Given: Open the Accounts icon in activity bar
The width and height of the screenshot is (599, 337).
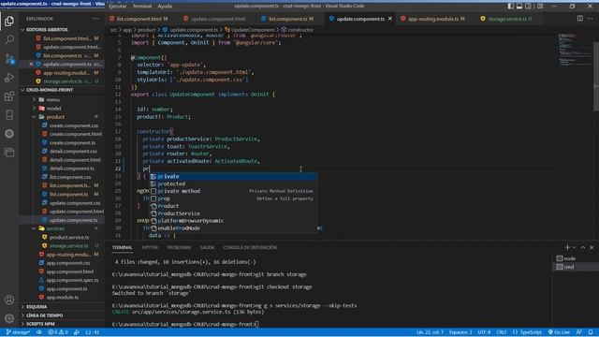Looking at the screenshot, I should [9, 300].
